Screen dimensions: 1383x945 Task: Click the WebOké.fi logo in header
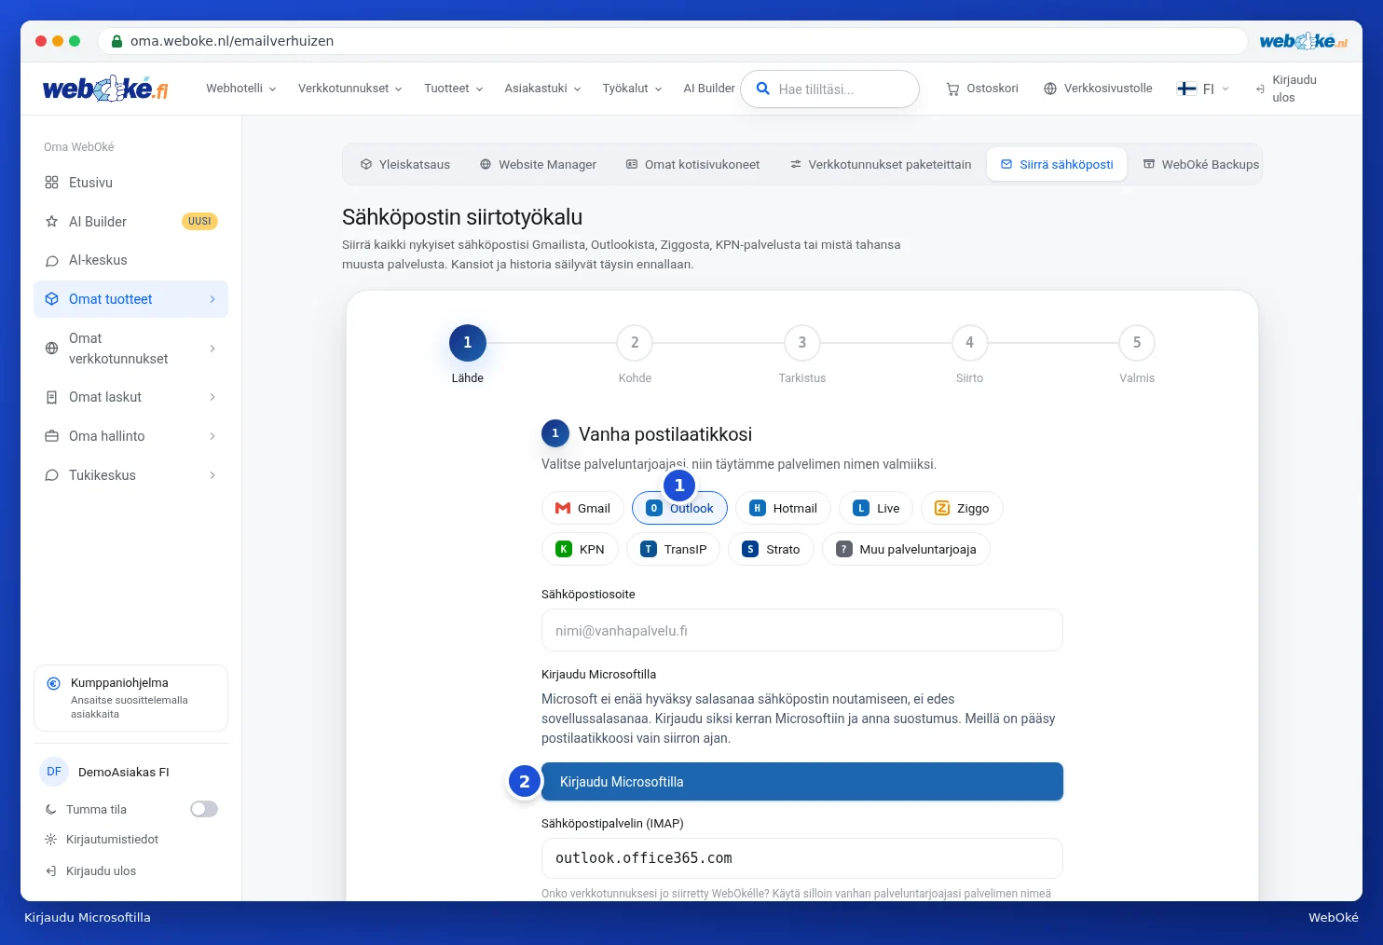[105, 89]
